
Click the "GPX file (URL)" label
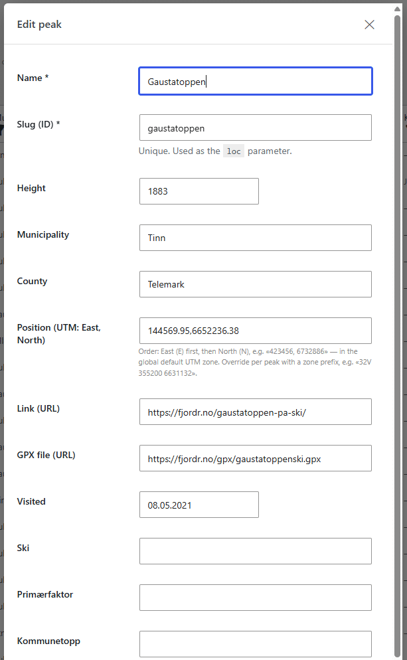click(46, 455)
